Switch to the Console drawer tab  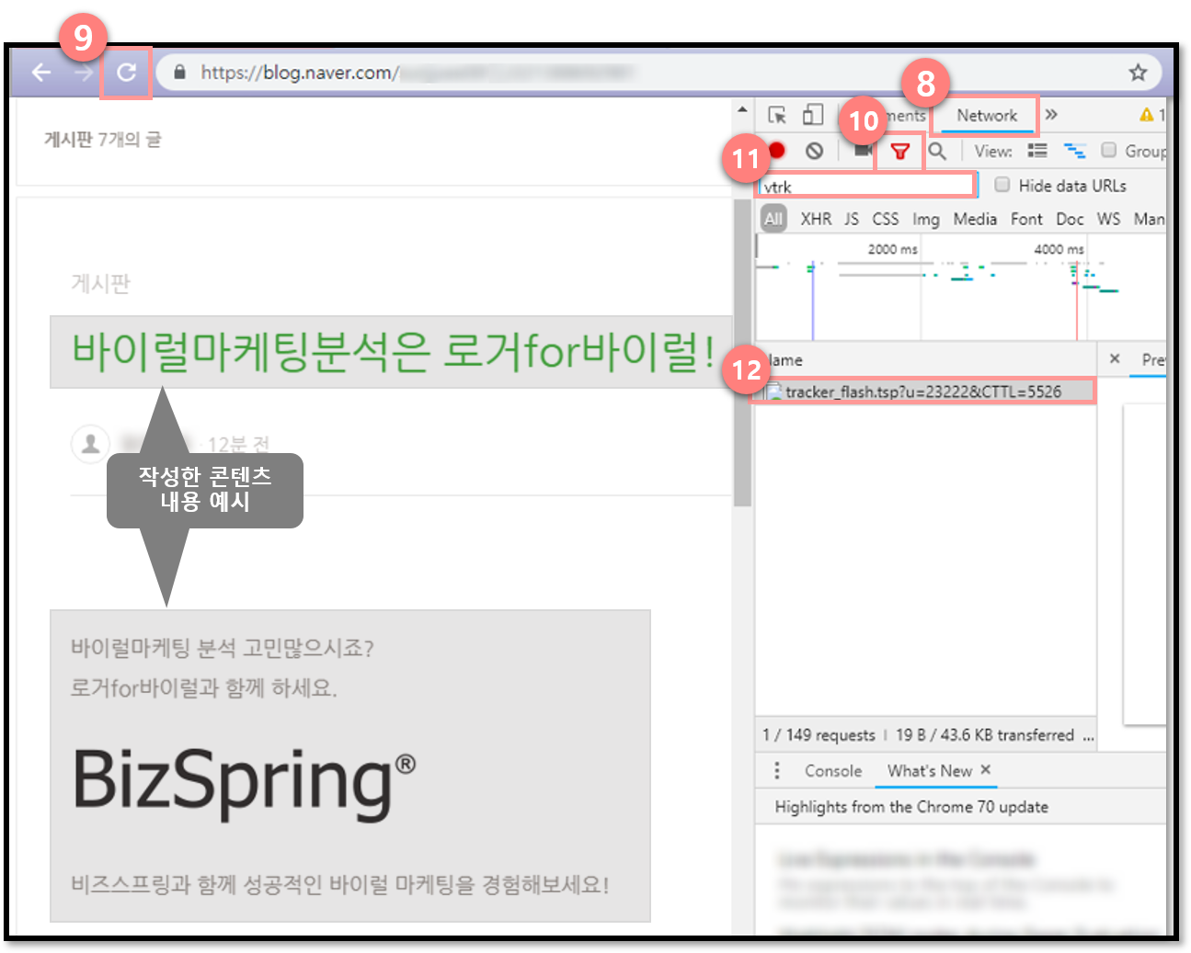click(833, 771)
